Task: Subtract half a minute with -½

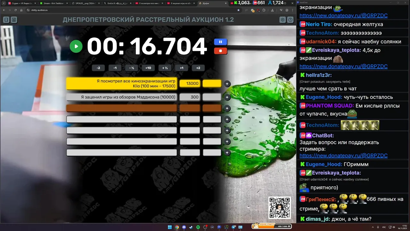Action: pos(132,68)
